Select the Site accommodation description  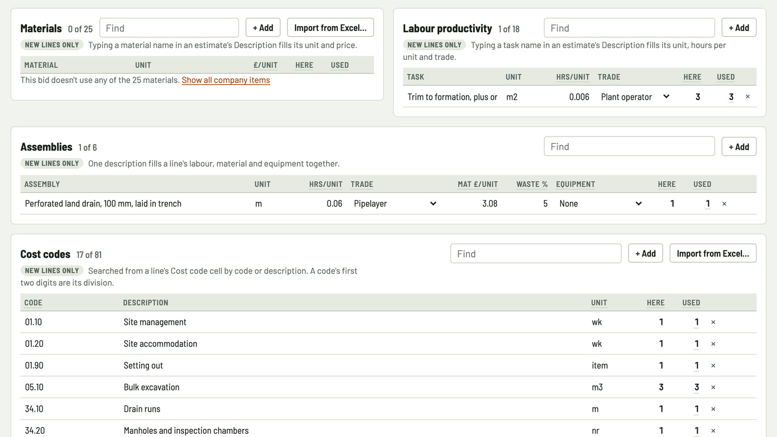click(x=160, y=344)
